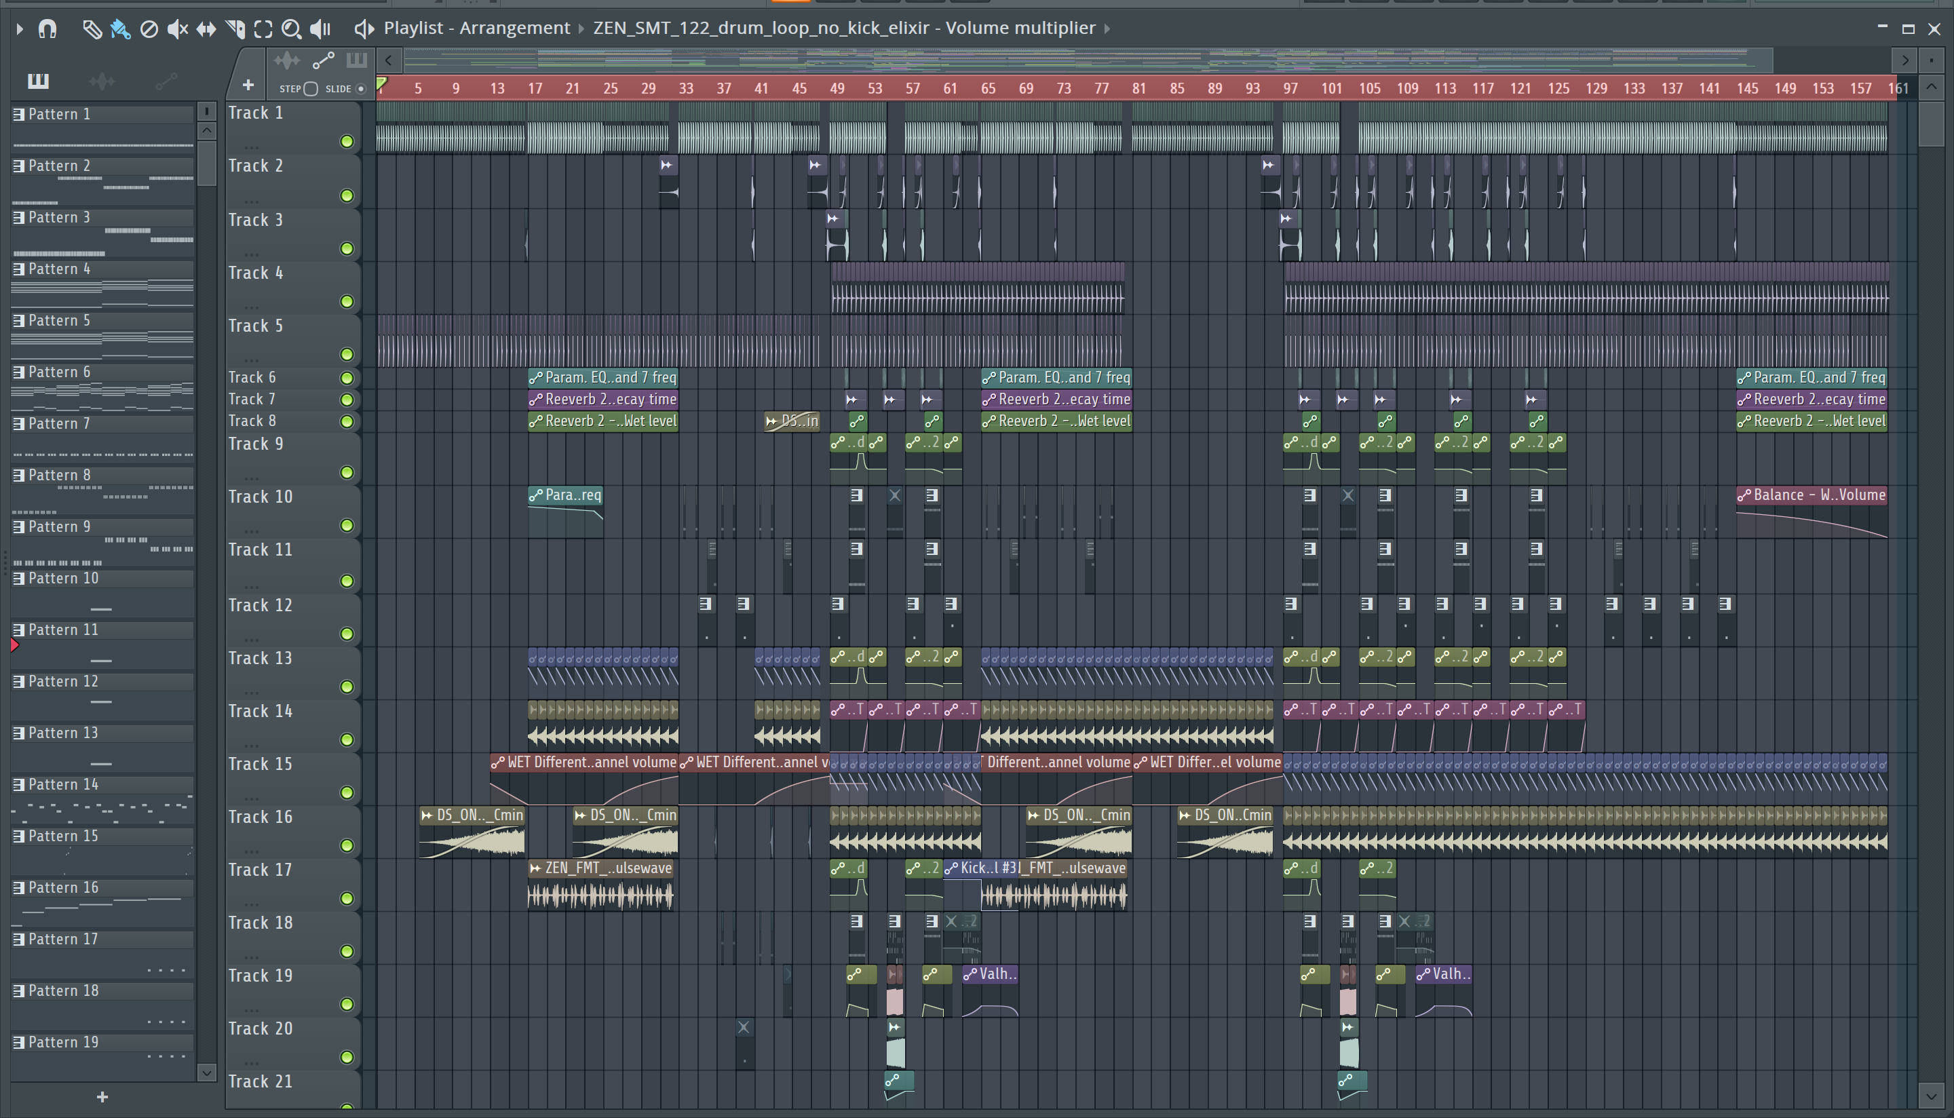Select the Draw pencil tool

92,29
